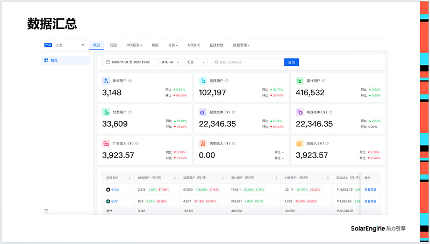Screen dimensions: 430x244
Task: Click 查看数据 link for 小力2 row
Action: coord(371,190)
